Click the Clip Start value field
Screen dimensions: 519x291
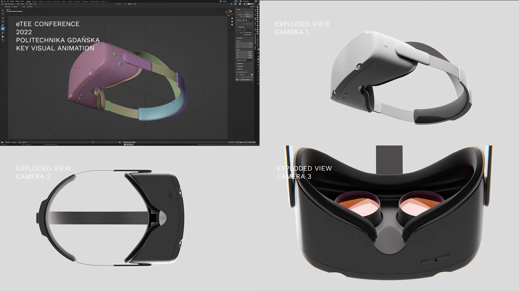click(x=248, y=15)
